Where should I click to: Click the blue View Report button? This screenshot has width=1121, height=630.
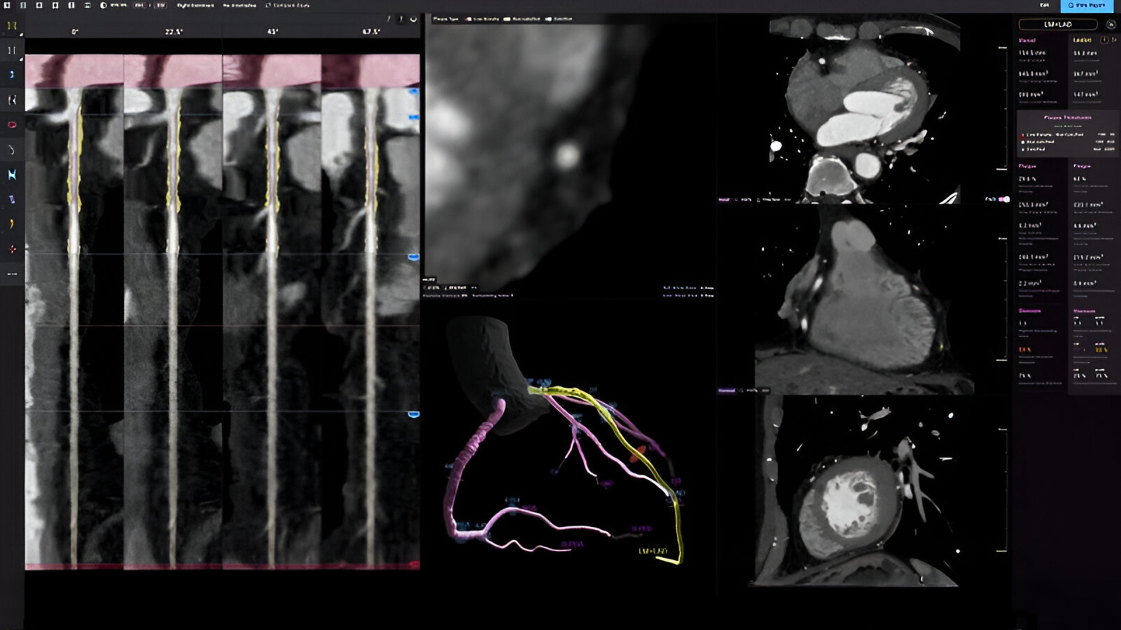(x=1086, y=5)
